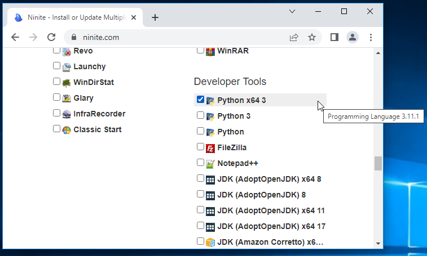Check the JDK AdoptOpenJDK x64 8 checkbox
427x256 pixels.
point(200,178)
